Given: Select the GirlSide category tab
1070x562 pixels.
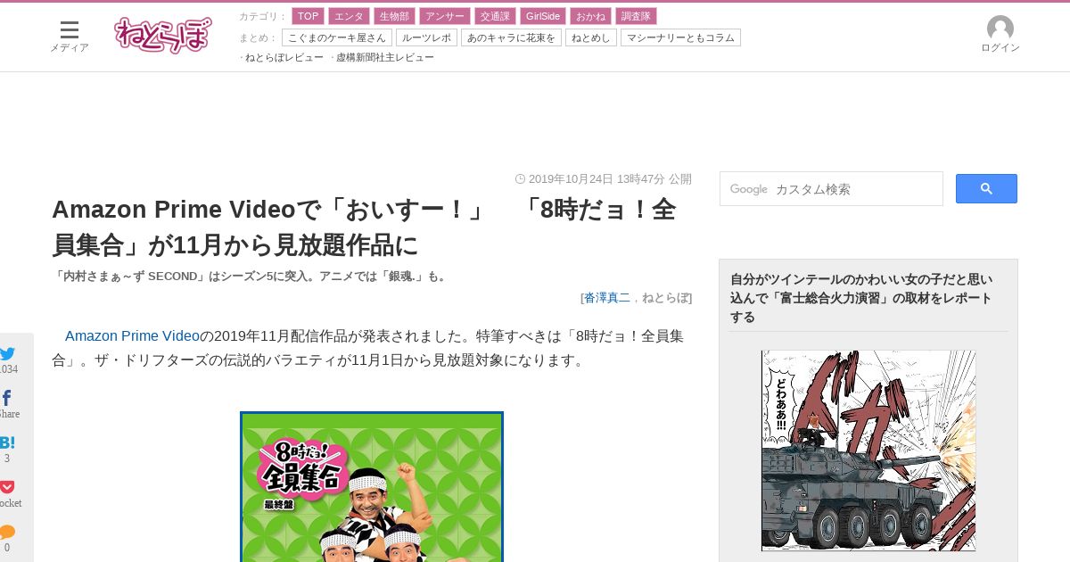Looking at the screenshot, I should click(543, 16).
